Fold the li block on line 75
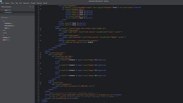Screen dimensions: 183x103 tap(41, 74)
